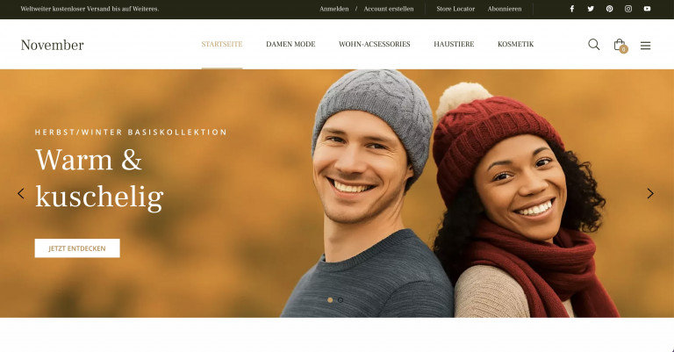The width and height of the screenshot is (674, 352).
Task: Open the YouTube social icon
Action: (x=647, y=9)
